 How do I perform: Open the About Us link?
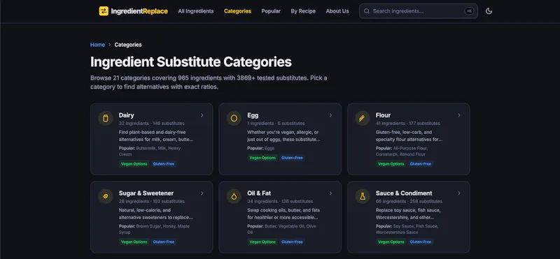(337, 11)
